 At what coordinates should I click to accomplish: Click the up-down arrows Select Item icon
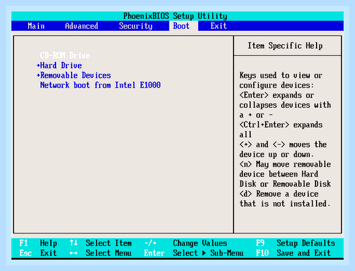pos(74,243)
